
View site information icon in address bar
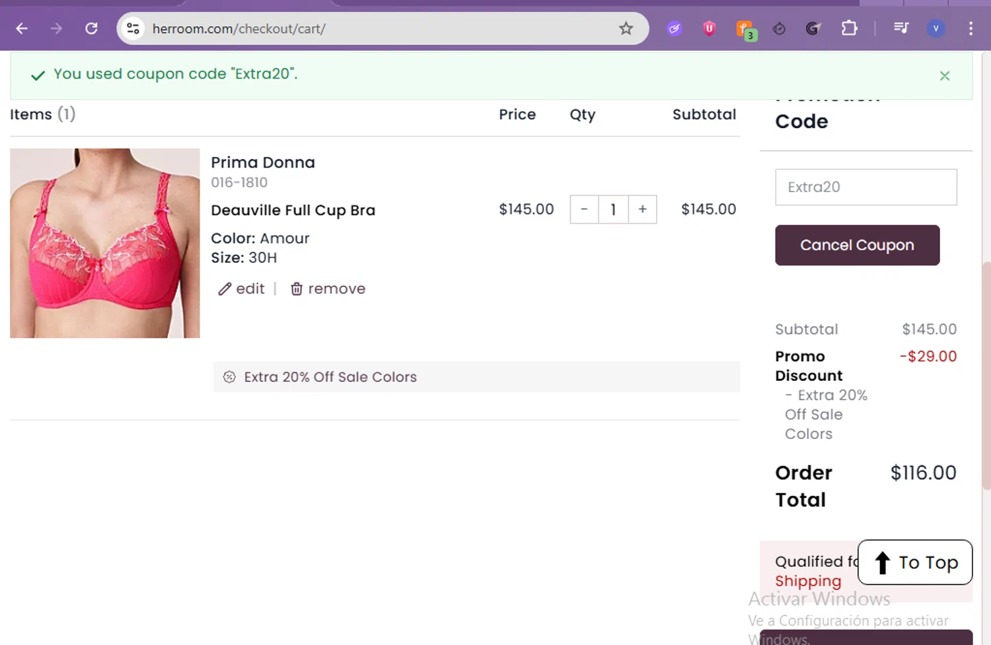[x=133, y=28]
